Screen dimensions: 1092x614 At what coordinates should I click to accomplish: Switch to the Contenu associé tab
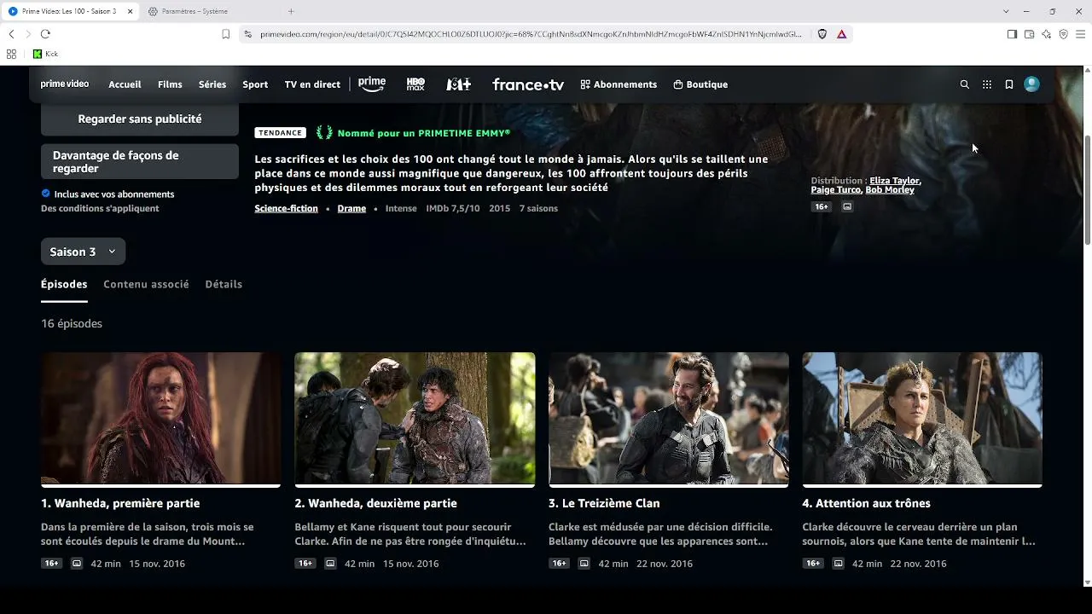pos(146,284)
